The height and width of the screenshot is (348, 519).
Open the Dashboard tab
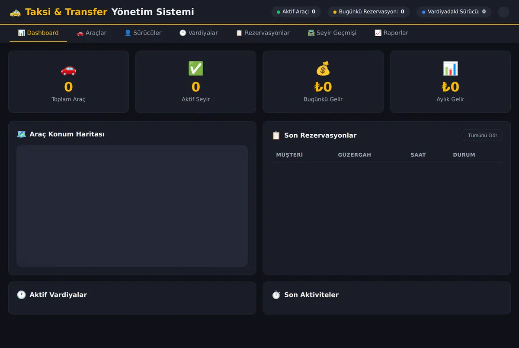point(38,33)
